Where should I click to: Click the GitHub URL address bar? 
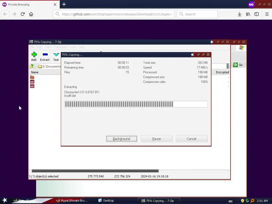114,14
